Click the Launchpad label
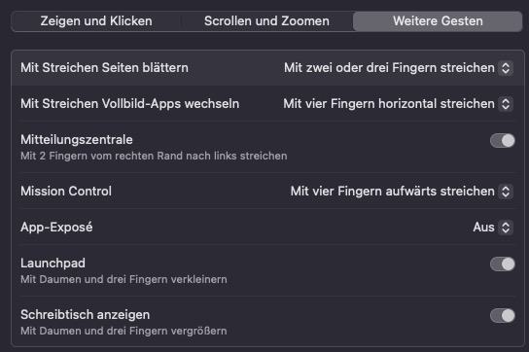Viewport: 529px width, 352px height. 53,264
